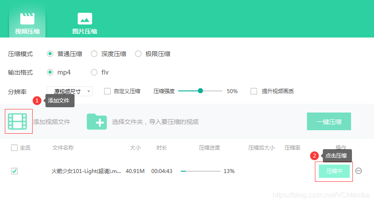Screen dimensions: 374x203
Task: Click the 压缩进度 column header
Action: [209, 148]
